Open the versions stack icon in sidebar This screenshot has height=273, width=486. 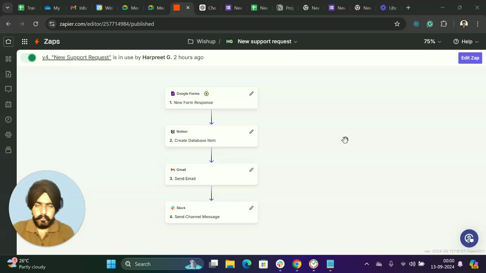tap(8, 150)
